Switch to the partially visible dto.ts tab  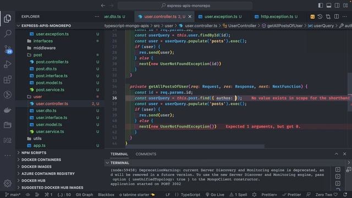(x=114, y=16)
